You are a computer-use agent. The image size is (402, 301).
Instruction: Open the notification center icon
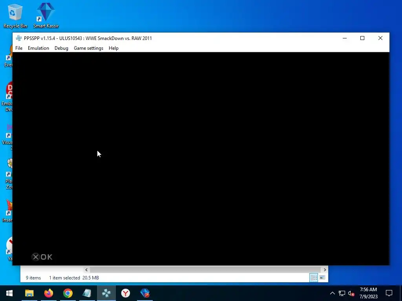click(x=389, y=293)
